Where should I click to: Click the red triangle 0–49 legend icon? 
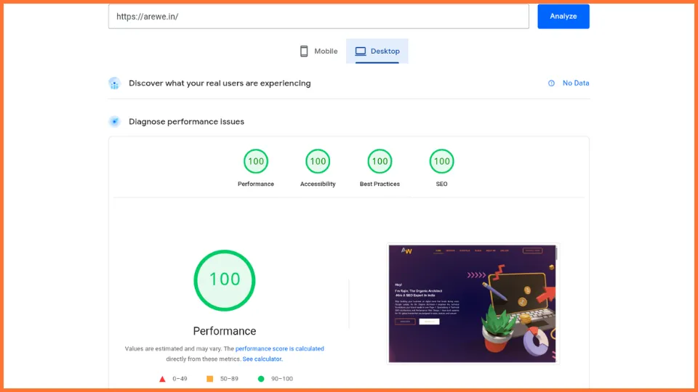coord(162,379)
